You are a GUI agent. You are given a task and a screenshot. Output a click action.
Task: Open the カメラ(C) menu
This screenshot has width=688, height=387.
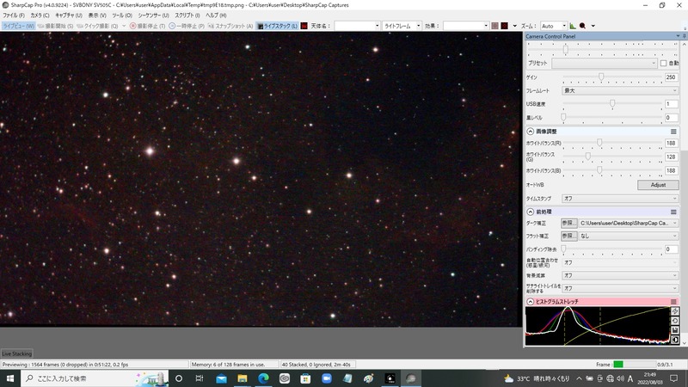(x=40, y=15)
